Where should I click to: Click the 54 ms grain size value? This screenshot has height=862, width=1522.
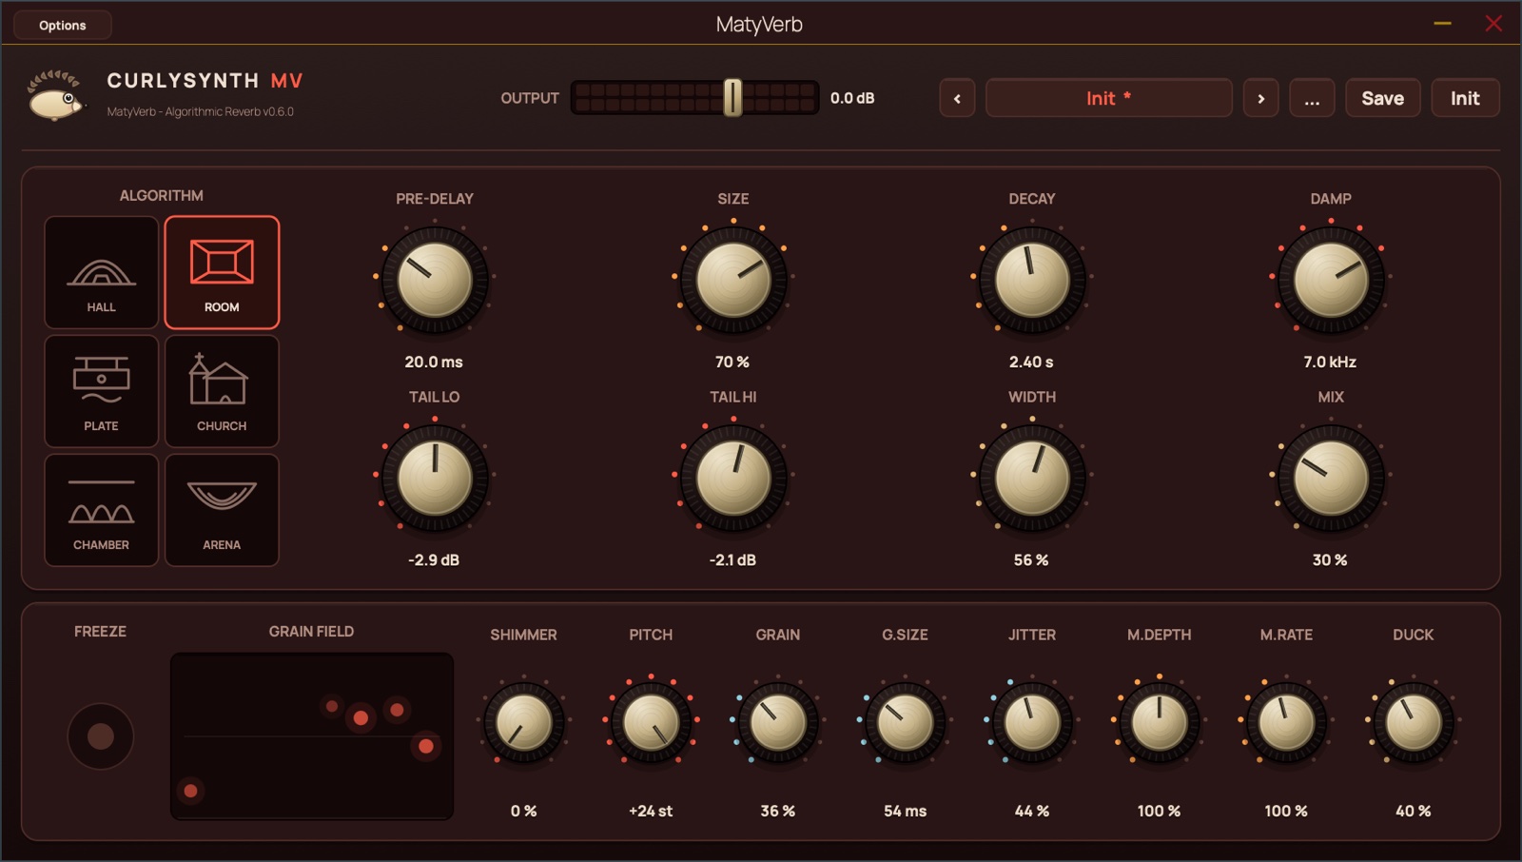point(905,811)
